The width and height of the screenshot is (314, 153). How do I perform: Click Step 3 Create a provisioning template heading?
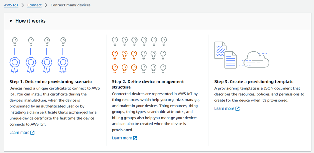pyautogui.click(x=254, y=82)
